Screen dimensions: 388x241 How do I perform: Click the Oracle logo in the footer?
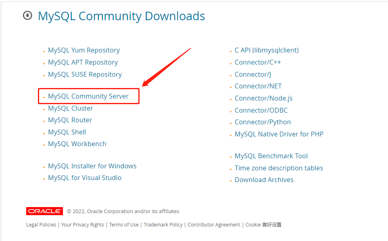tap(44, 211)
